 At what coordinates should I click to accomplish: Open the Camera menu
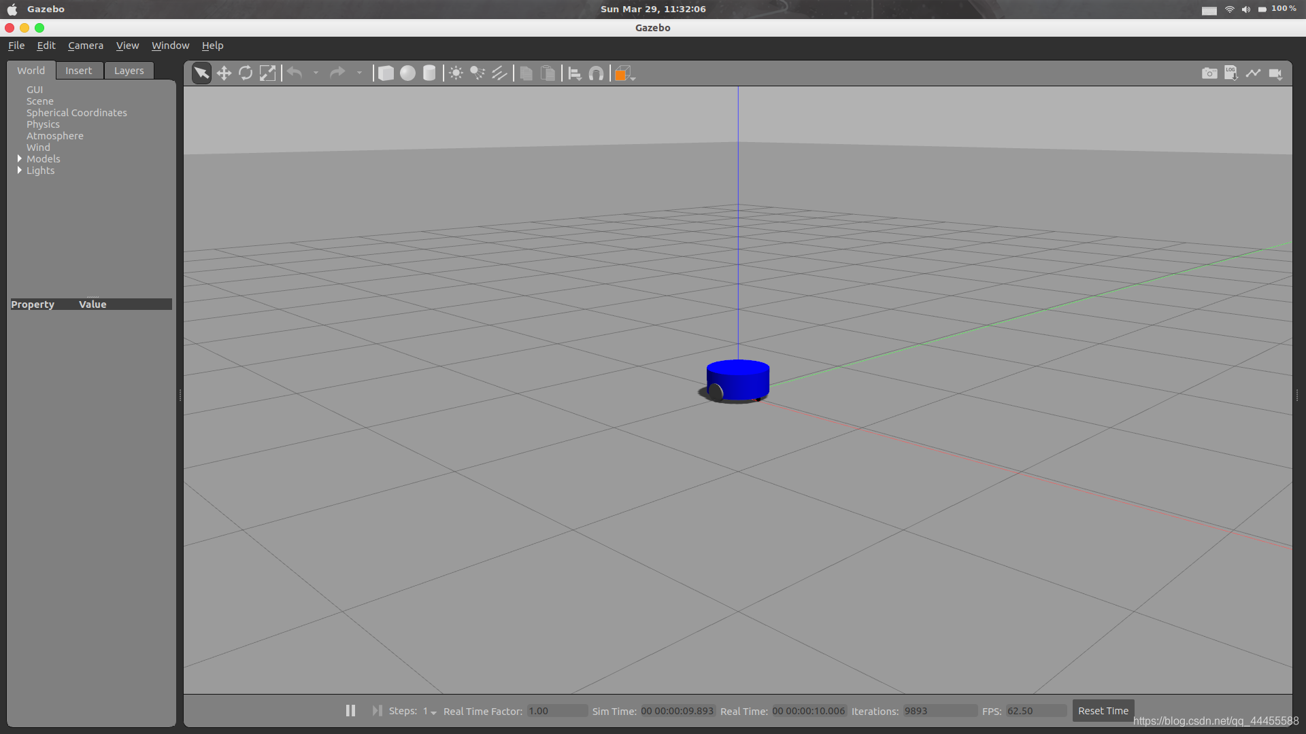tap(86, 46)
